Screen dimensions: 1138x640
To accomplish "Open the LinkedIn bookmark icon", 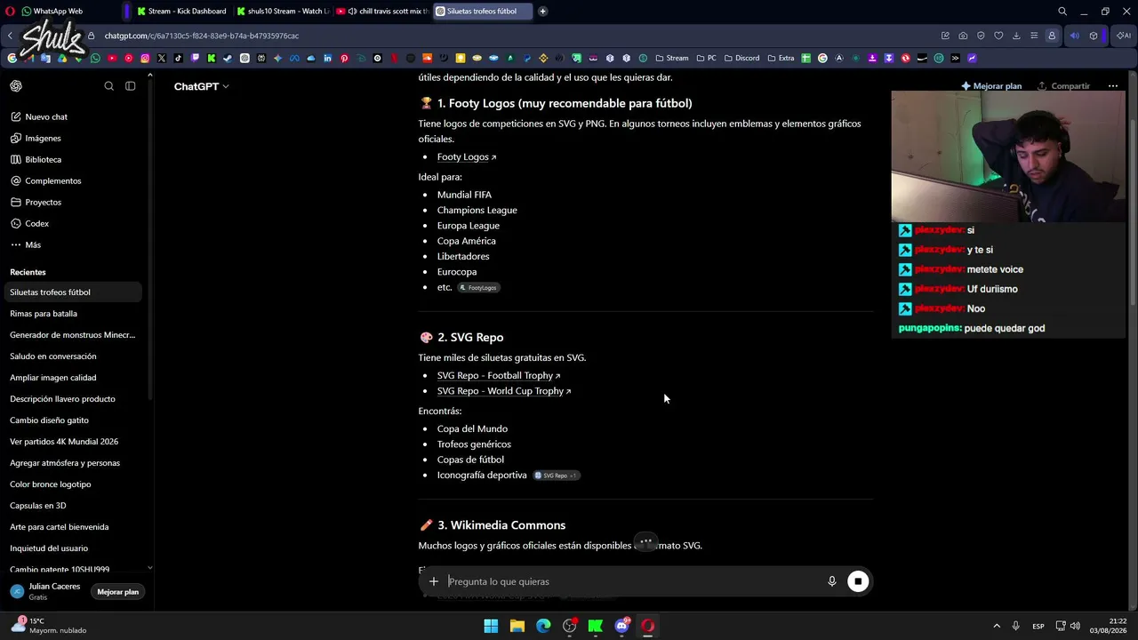I will 328,59.
